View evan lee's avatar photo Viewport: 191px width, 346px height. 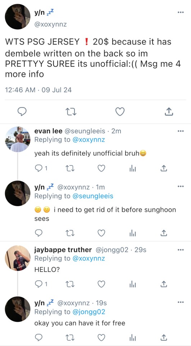click(18, 139)
